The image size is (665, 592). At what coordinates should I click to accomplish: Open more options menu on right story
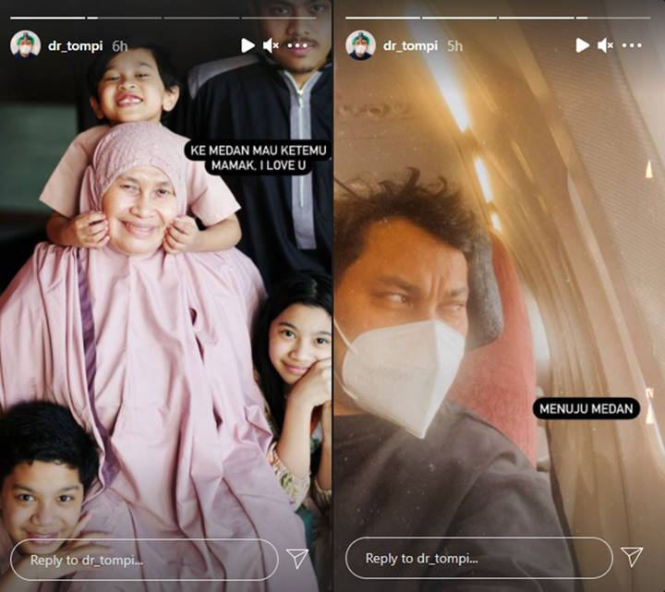pyautogui.click(x=632, y=45)
